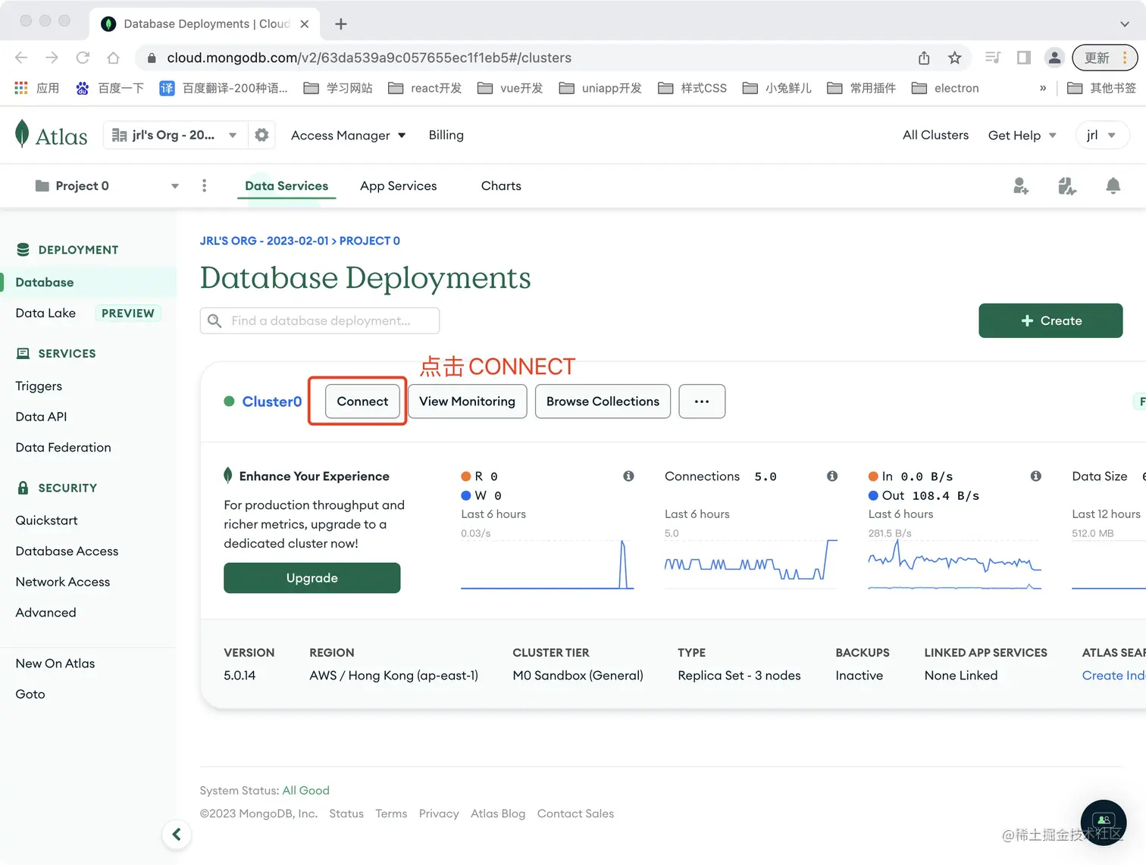Show more bookmarks with » chevron
The image size is (1146, 865).
[1043, 88]
